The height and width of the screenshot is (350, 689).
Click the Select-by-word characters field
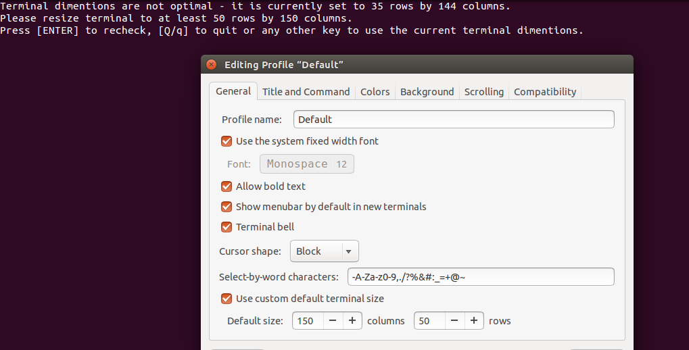(480, 277)
